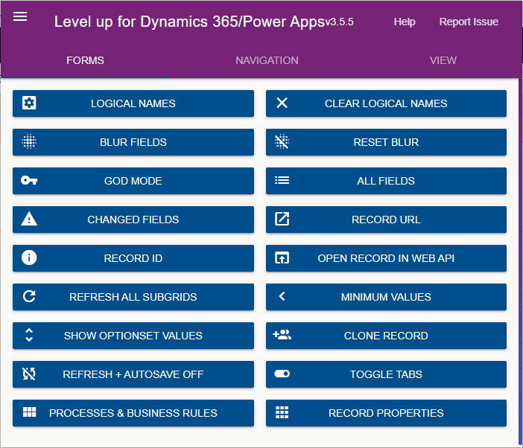The height and width of the screenshot is (448, 523).
Task: Click the RECORD PROPERTIES button label
Action: (x=386, y=413)
